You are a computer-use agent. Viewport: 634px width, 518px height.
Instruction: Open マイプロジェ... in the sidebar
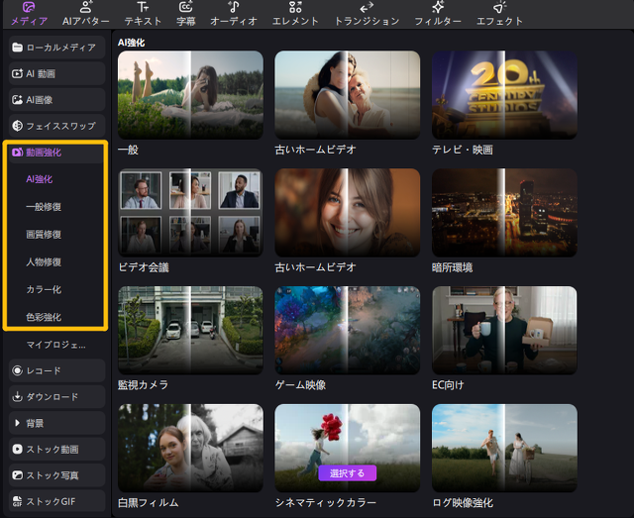(55, 345)
